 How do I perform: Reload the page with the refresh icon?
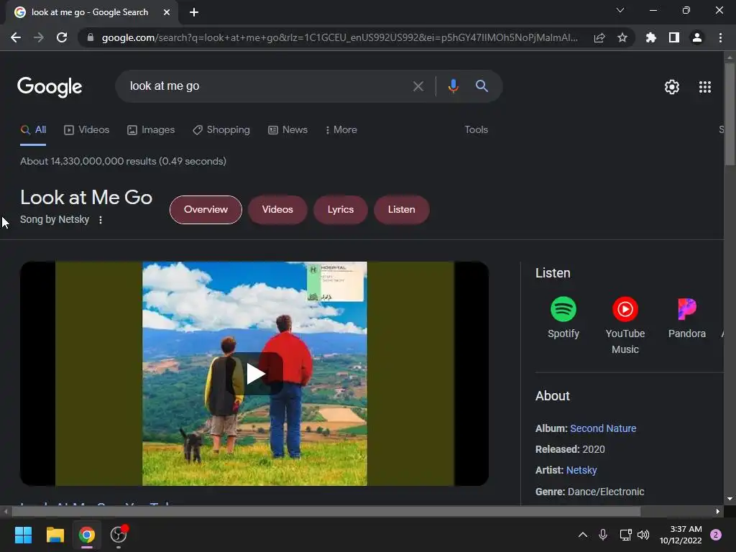click(x=62, y=37)
